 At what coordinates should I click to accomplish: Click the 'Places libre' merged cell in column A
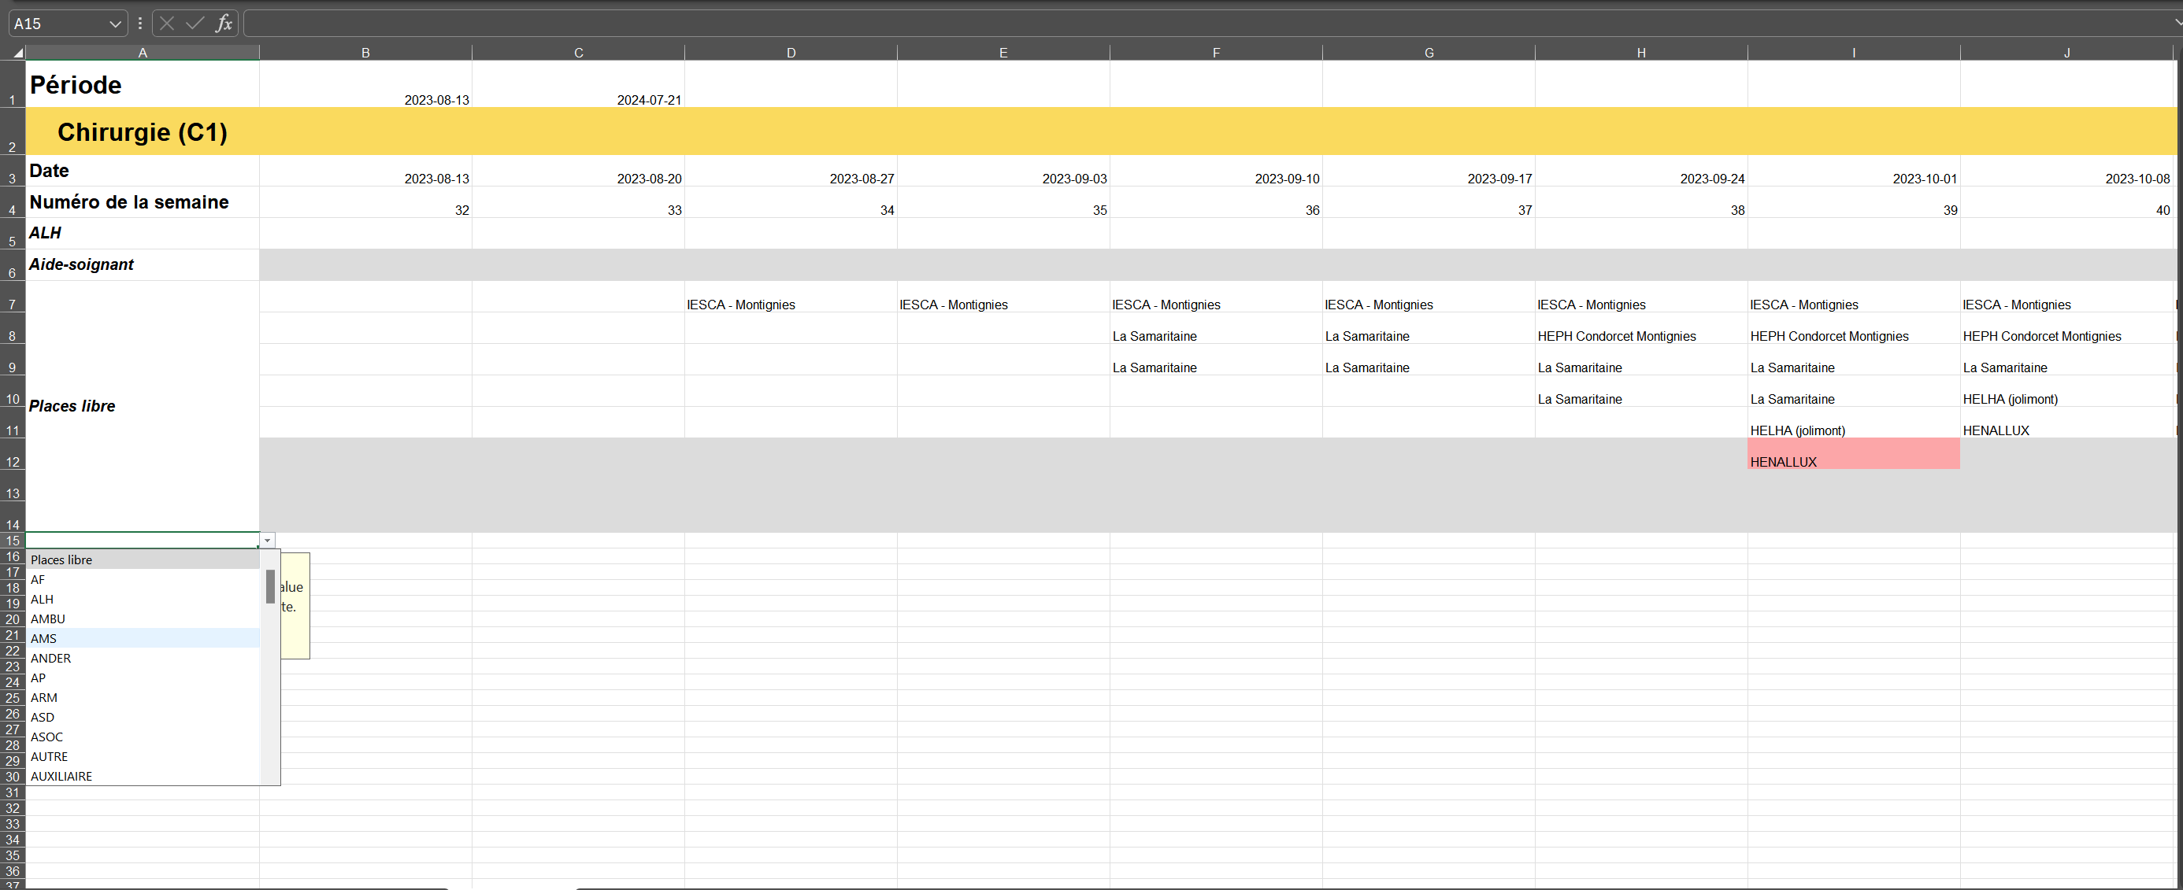pyautogui.click(x=143, y=405)
